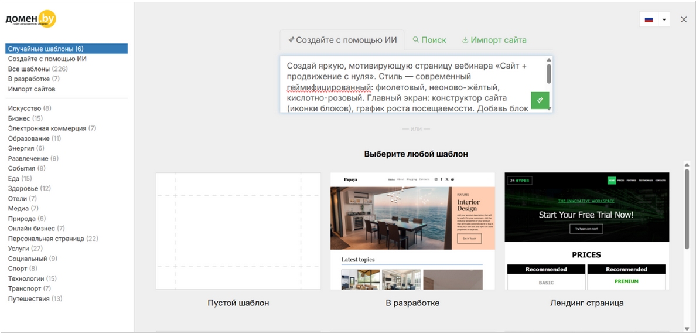Select the Russian flag language icon
The image size is (696, 333).
click(x=649, y=19)
